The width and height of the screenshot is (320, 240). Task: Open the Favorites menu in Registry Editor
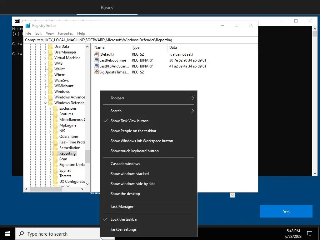coord(65,33)
